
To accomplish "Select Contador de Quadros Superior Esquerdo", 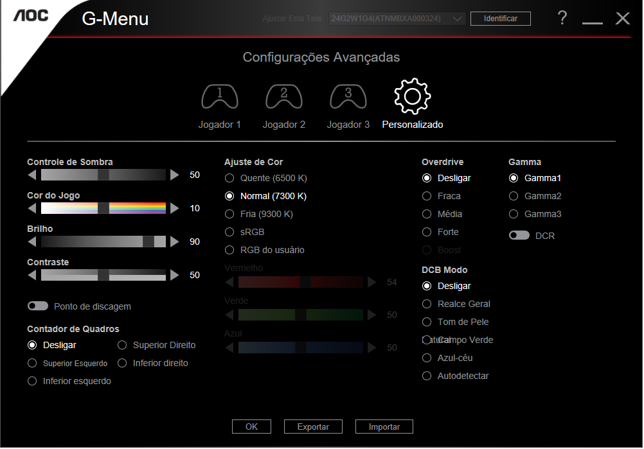I will click(67, 363).
